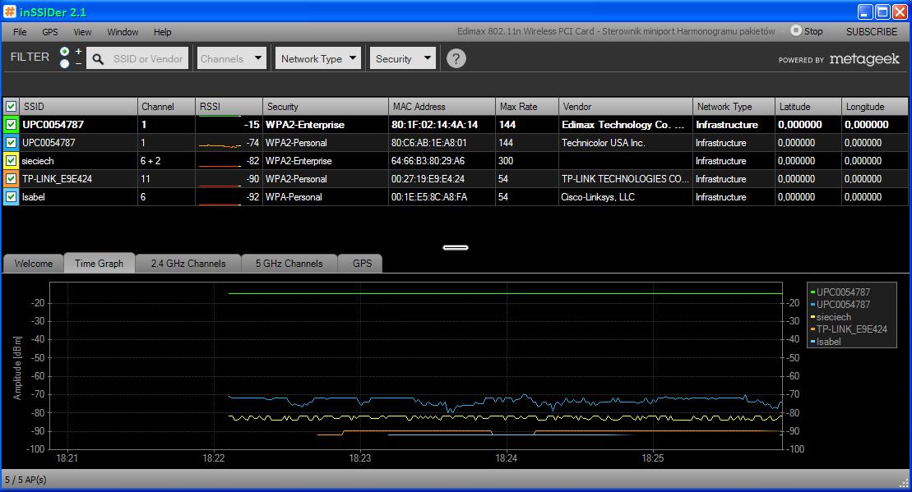Sort by the MAC Address column header
The image size is (912, 492).
442,106
